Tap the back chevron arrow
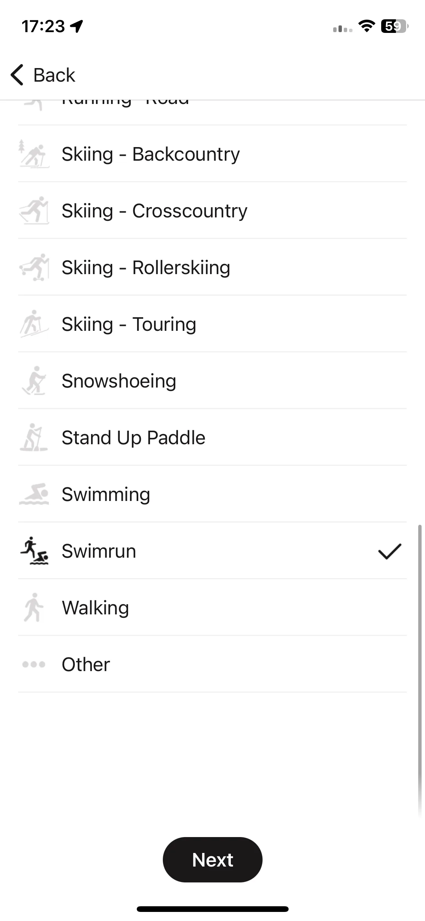The width and height of the screenshot is (425, 921). click(x=17, y=75)
